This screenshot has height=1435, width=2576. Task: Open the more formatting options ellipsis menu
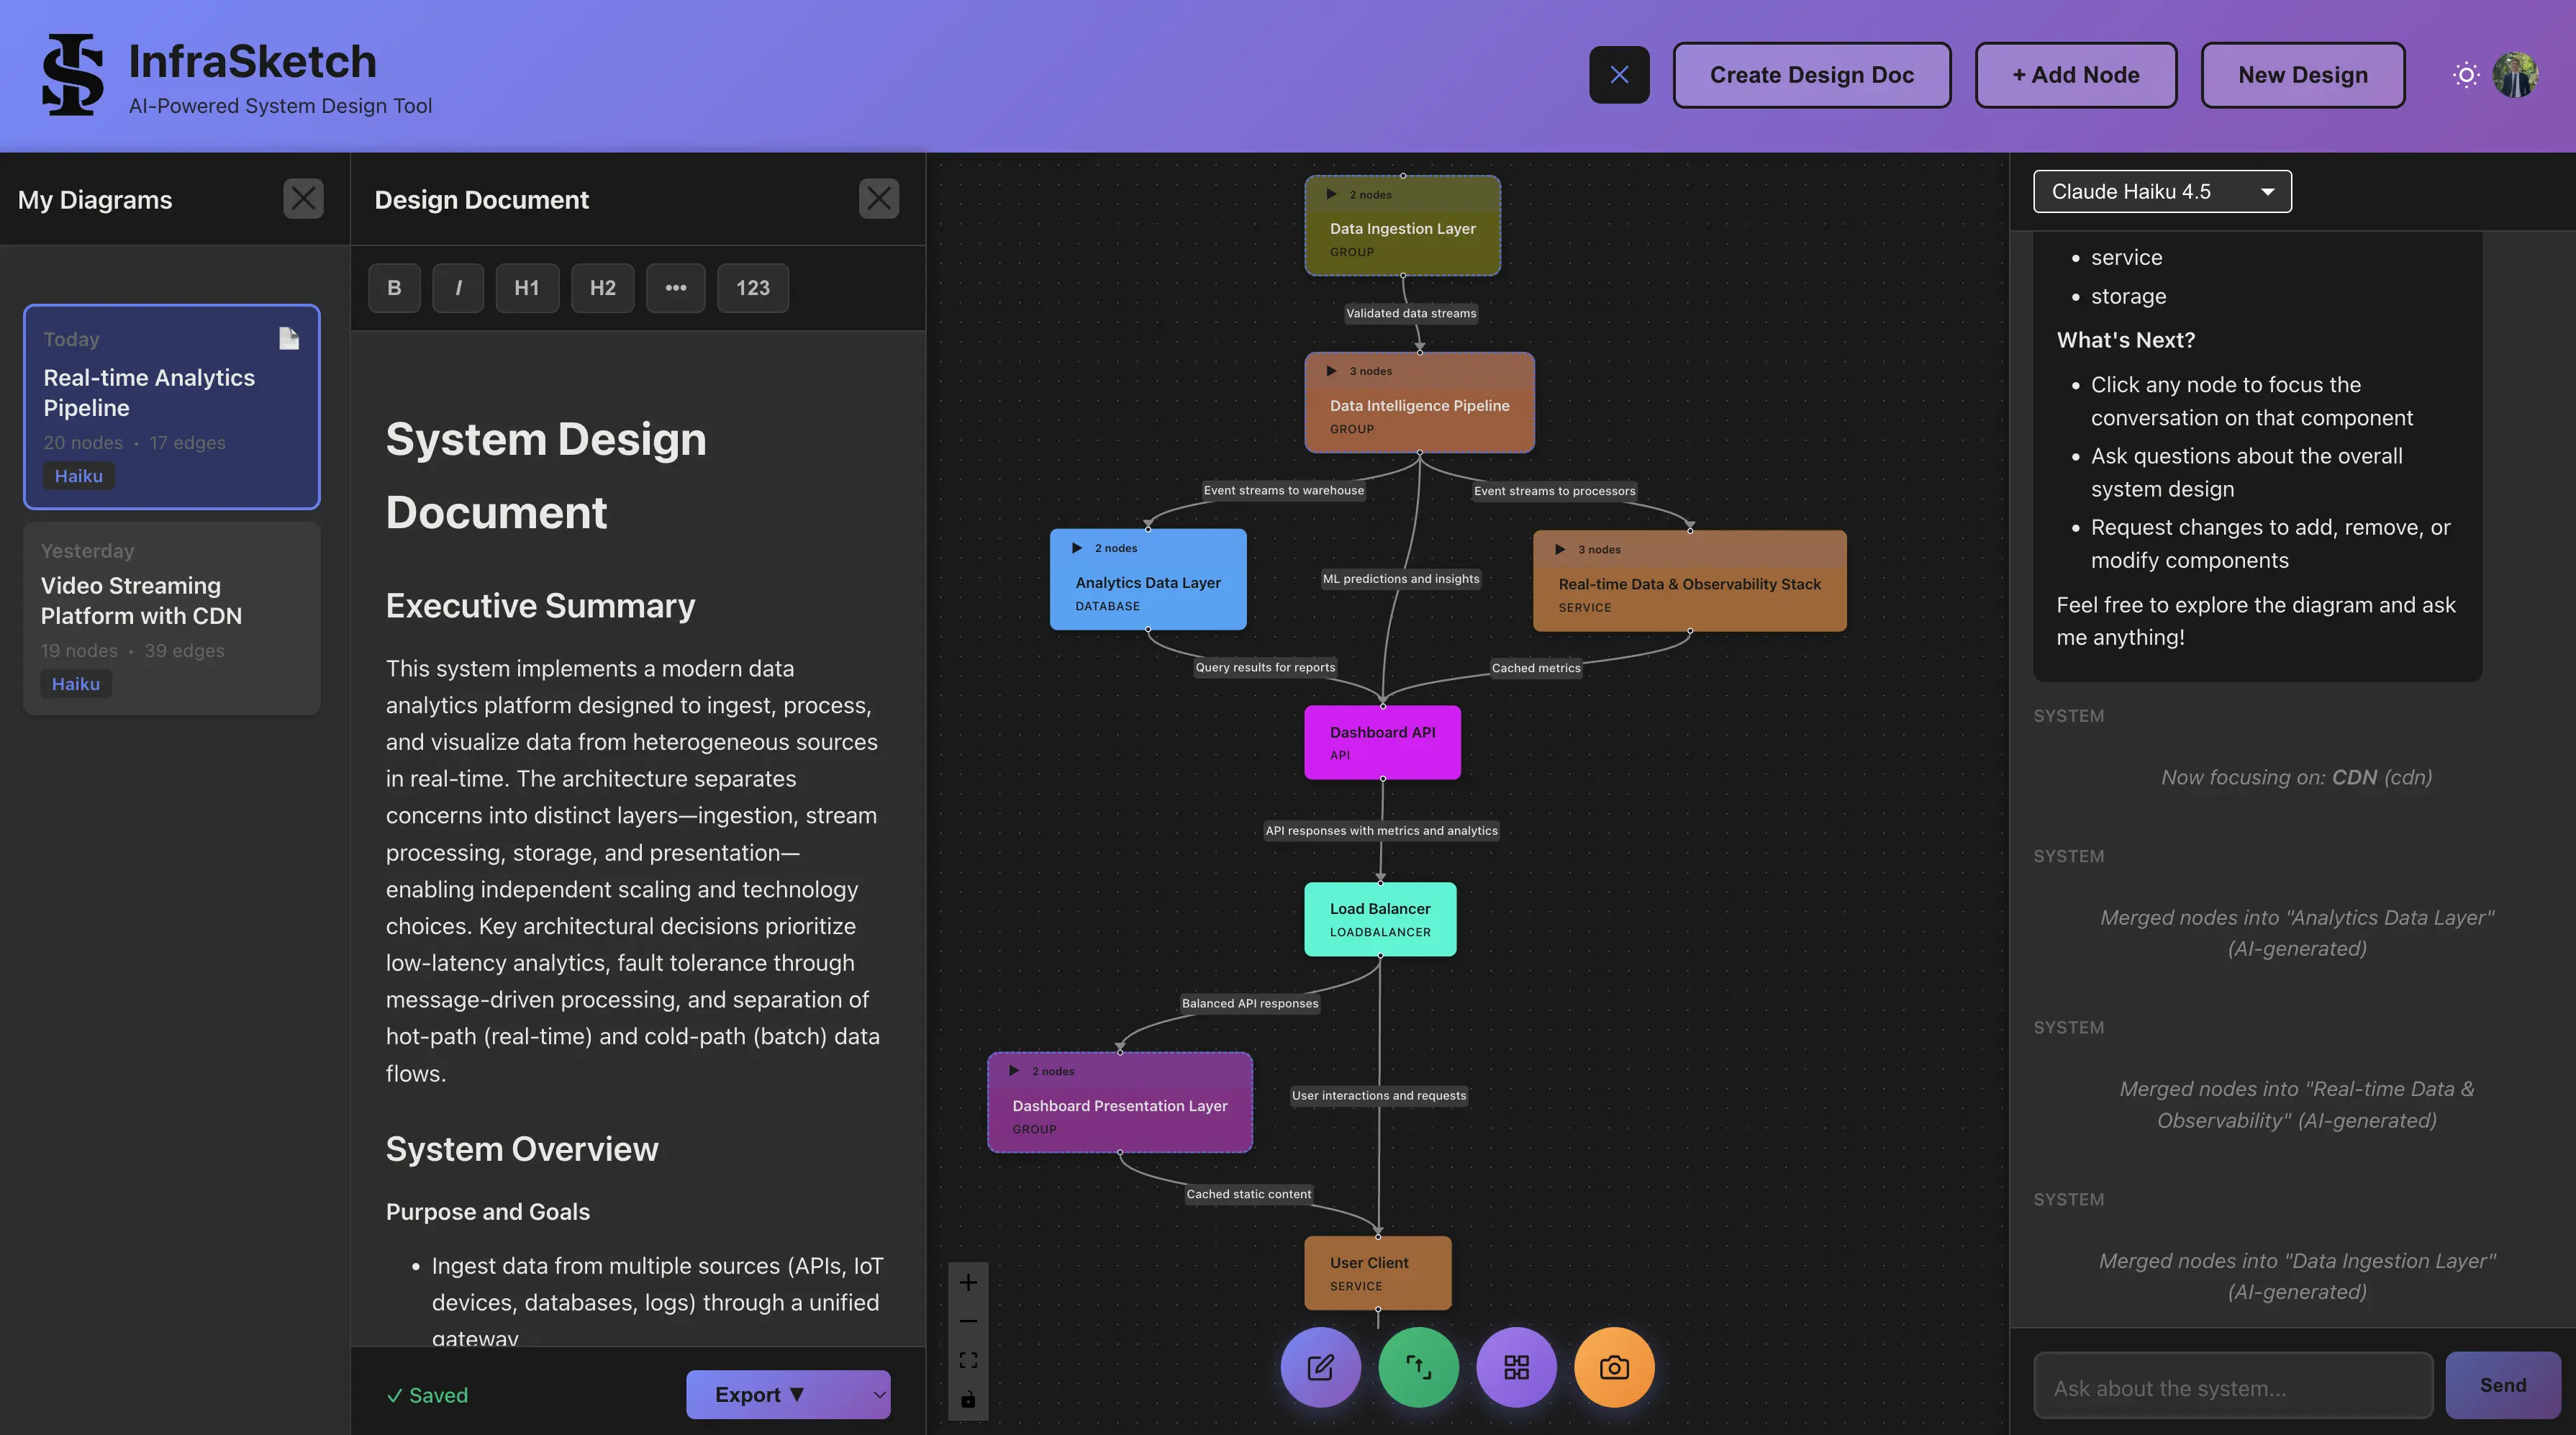pos(676,288)
